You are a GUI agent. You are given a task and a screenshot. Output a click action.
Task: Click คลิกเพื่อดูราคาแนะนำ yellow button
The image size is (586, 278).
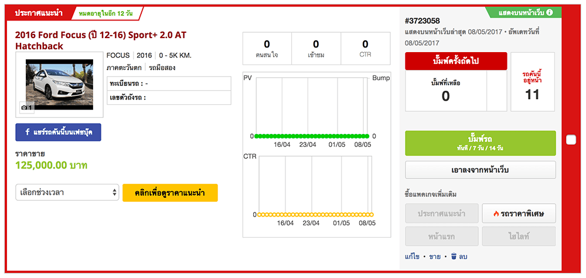point(170,193)
